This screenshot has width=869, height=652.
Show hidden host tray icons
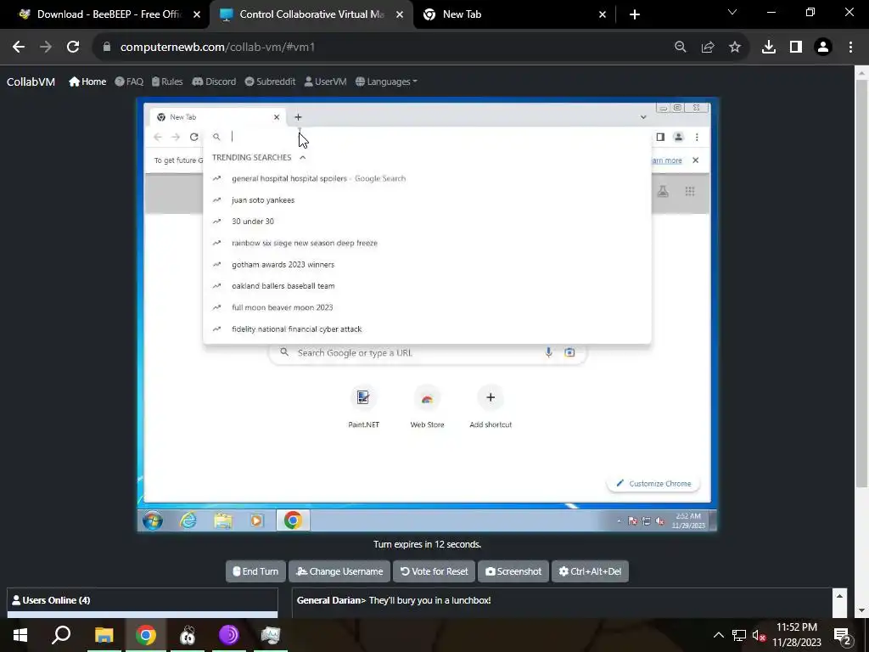718,635
